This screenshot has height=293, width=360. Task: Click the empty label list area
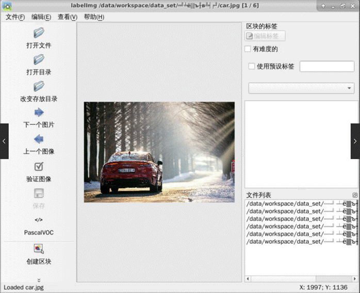click(x=301, y=144)
